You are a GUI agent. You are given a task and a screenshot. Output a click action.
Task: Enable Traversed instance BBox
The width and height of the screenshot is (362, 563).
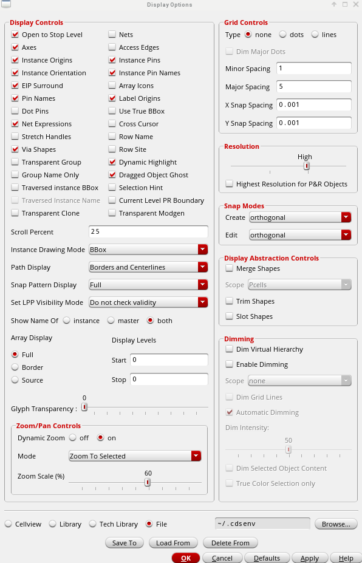15,188
